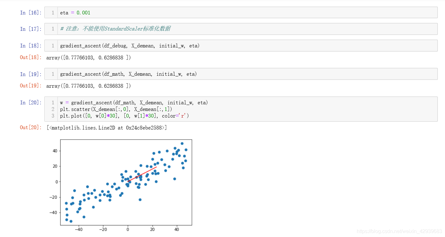Click cell gradient_ascent(df_math, ...) in In [19]
This screenshot has height=237, width=445.
(128, 74)
